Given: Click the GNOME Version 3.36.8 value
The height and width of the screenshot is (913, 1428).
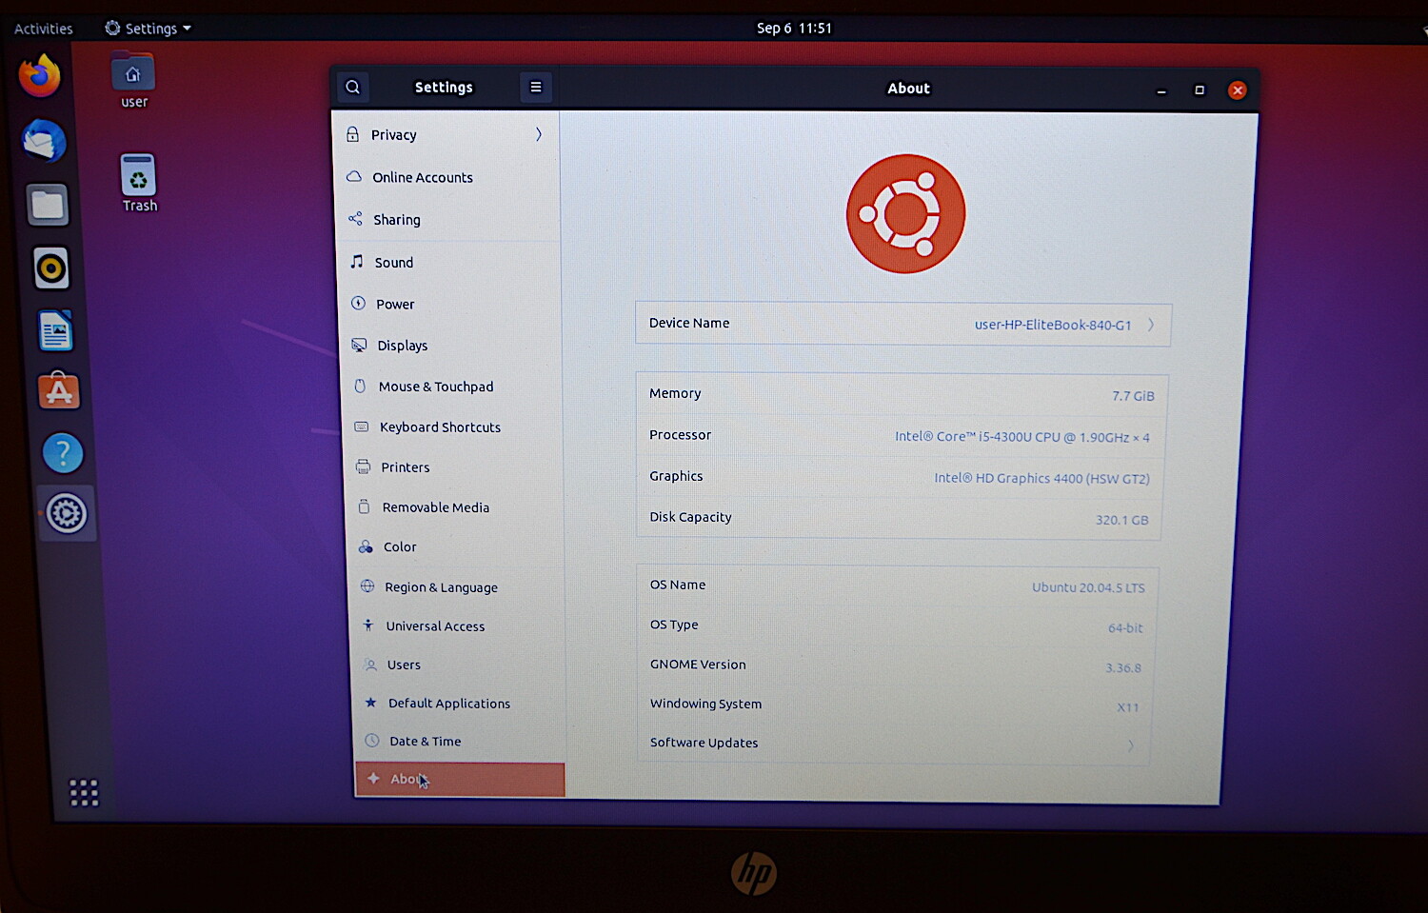Looking at the screenshot, I should (1123, 667).
